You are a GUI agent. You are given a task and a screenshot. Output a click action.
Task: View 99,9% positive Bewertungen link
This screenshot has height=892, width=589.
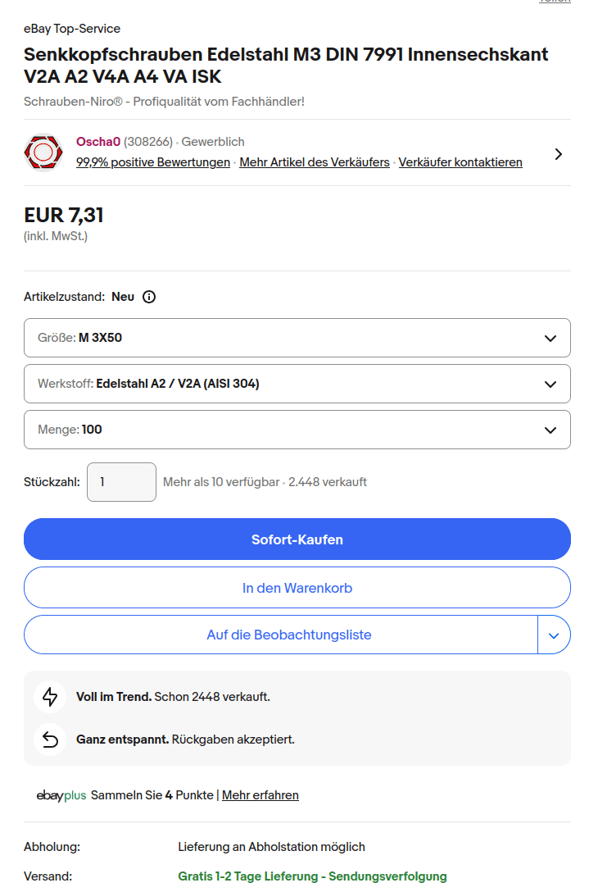(x=153, y=162)
